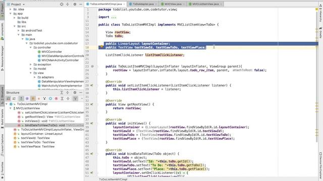Collapse the app folder
323x181 pixels.
[11, 14]
